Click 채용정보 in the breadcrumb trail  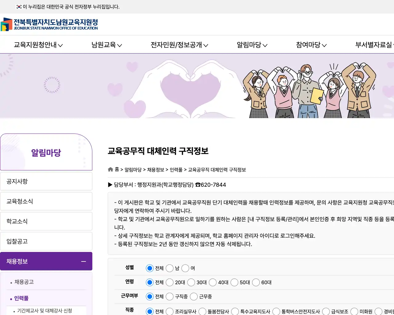[x=155, y=169]
